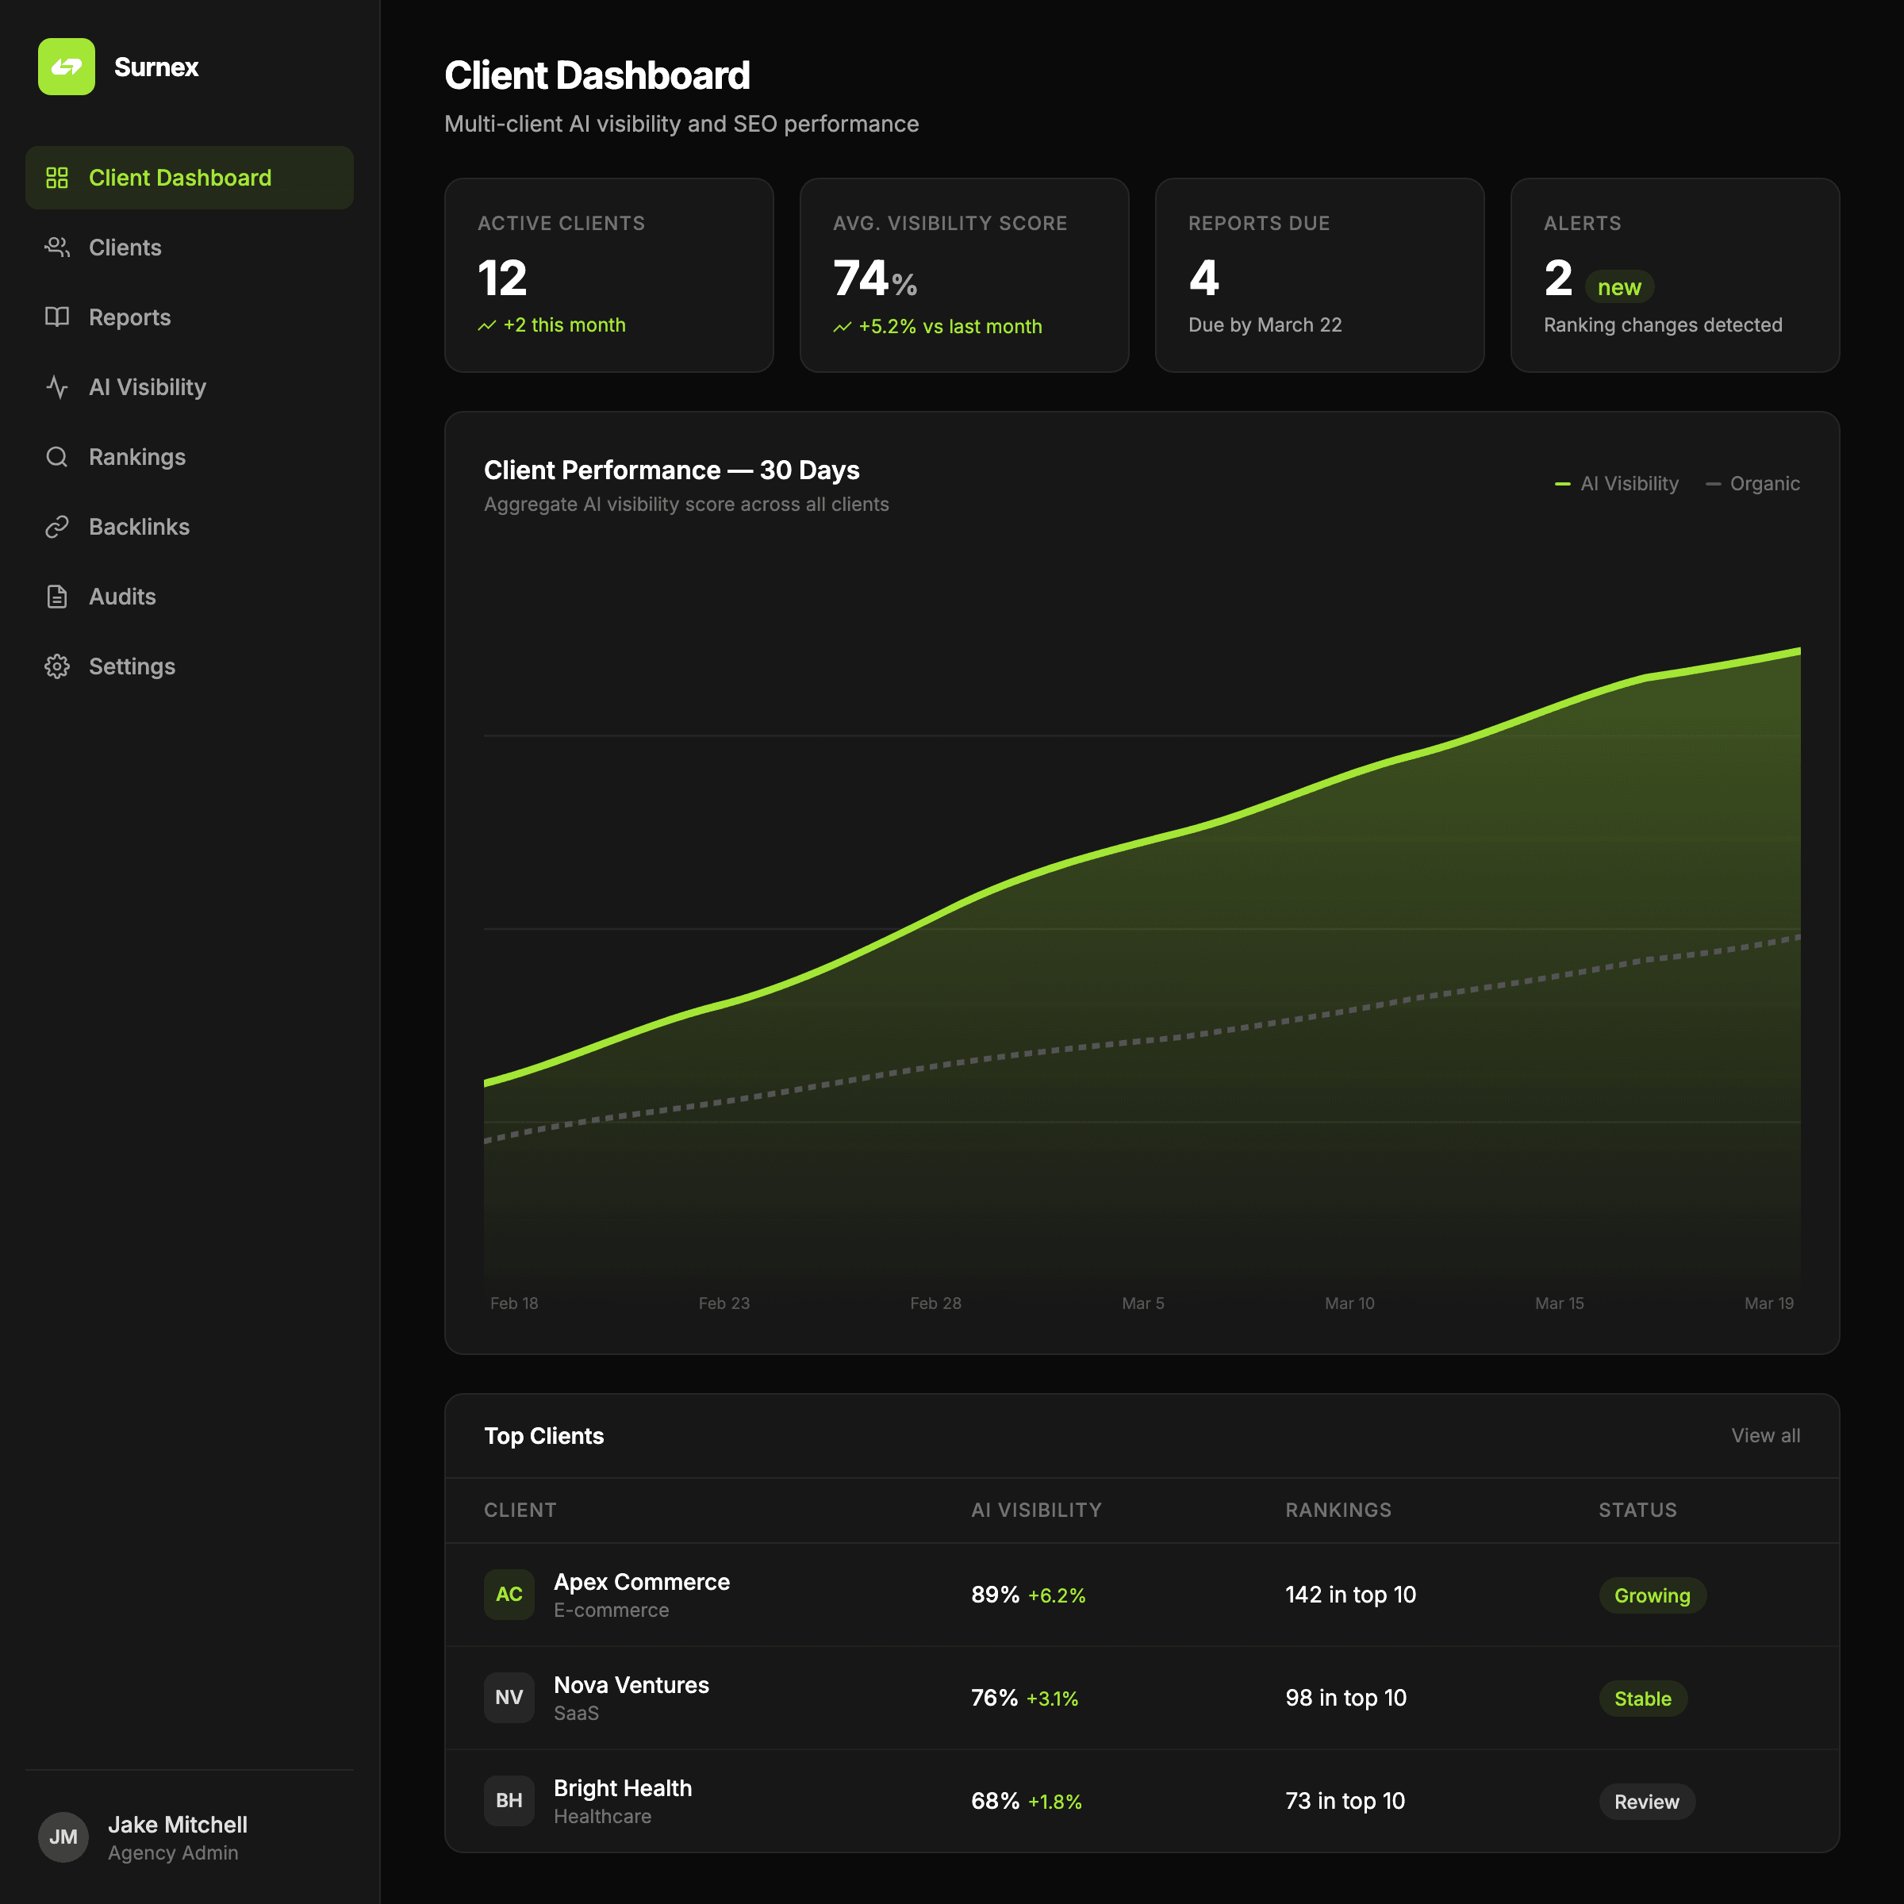Click the AI Visibility pulse icon
Screen dimensions: 1904x1904
[57, 387]
